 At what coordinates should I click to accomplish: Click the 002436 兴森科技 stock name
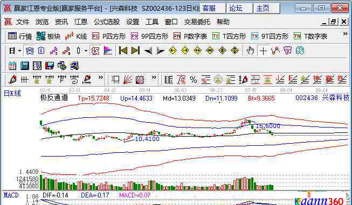(322, 98)
